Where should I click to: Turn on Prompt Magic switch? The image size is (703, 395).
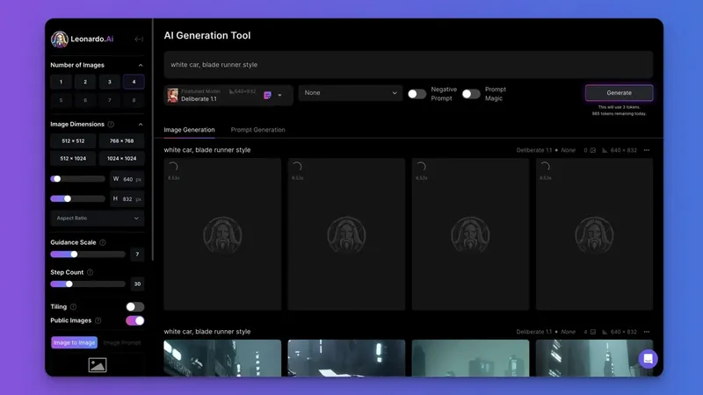[x=471, y=94]
